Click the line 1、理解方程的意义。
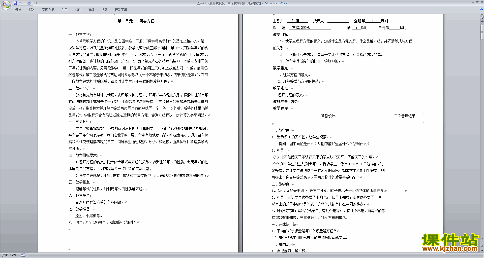 [294, 75]
